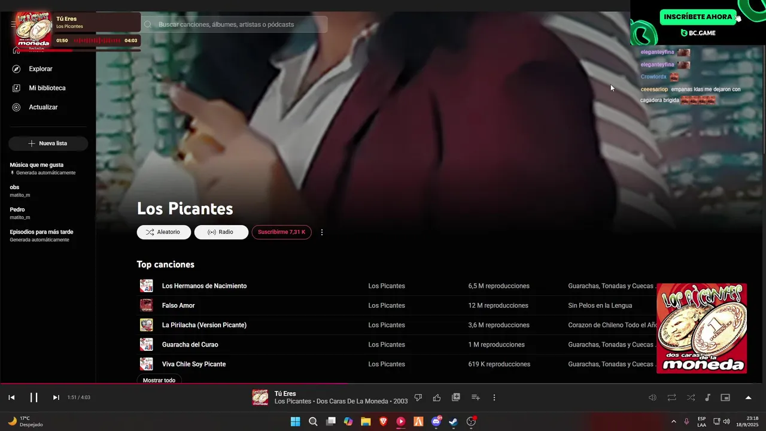
Task: Open Corazon de Chileno Todo el Año album
Action: pos(612,325)
